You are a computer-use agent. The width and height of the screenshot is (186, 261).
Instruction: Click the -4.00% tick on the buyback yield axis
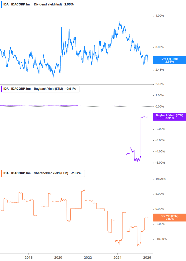tap(160, 151)
